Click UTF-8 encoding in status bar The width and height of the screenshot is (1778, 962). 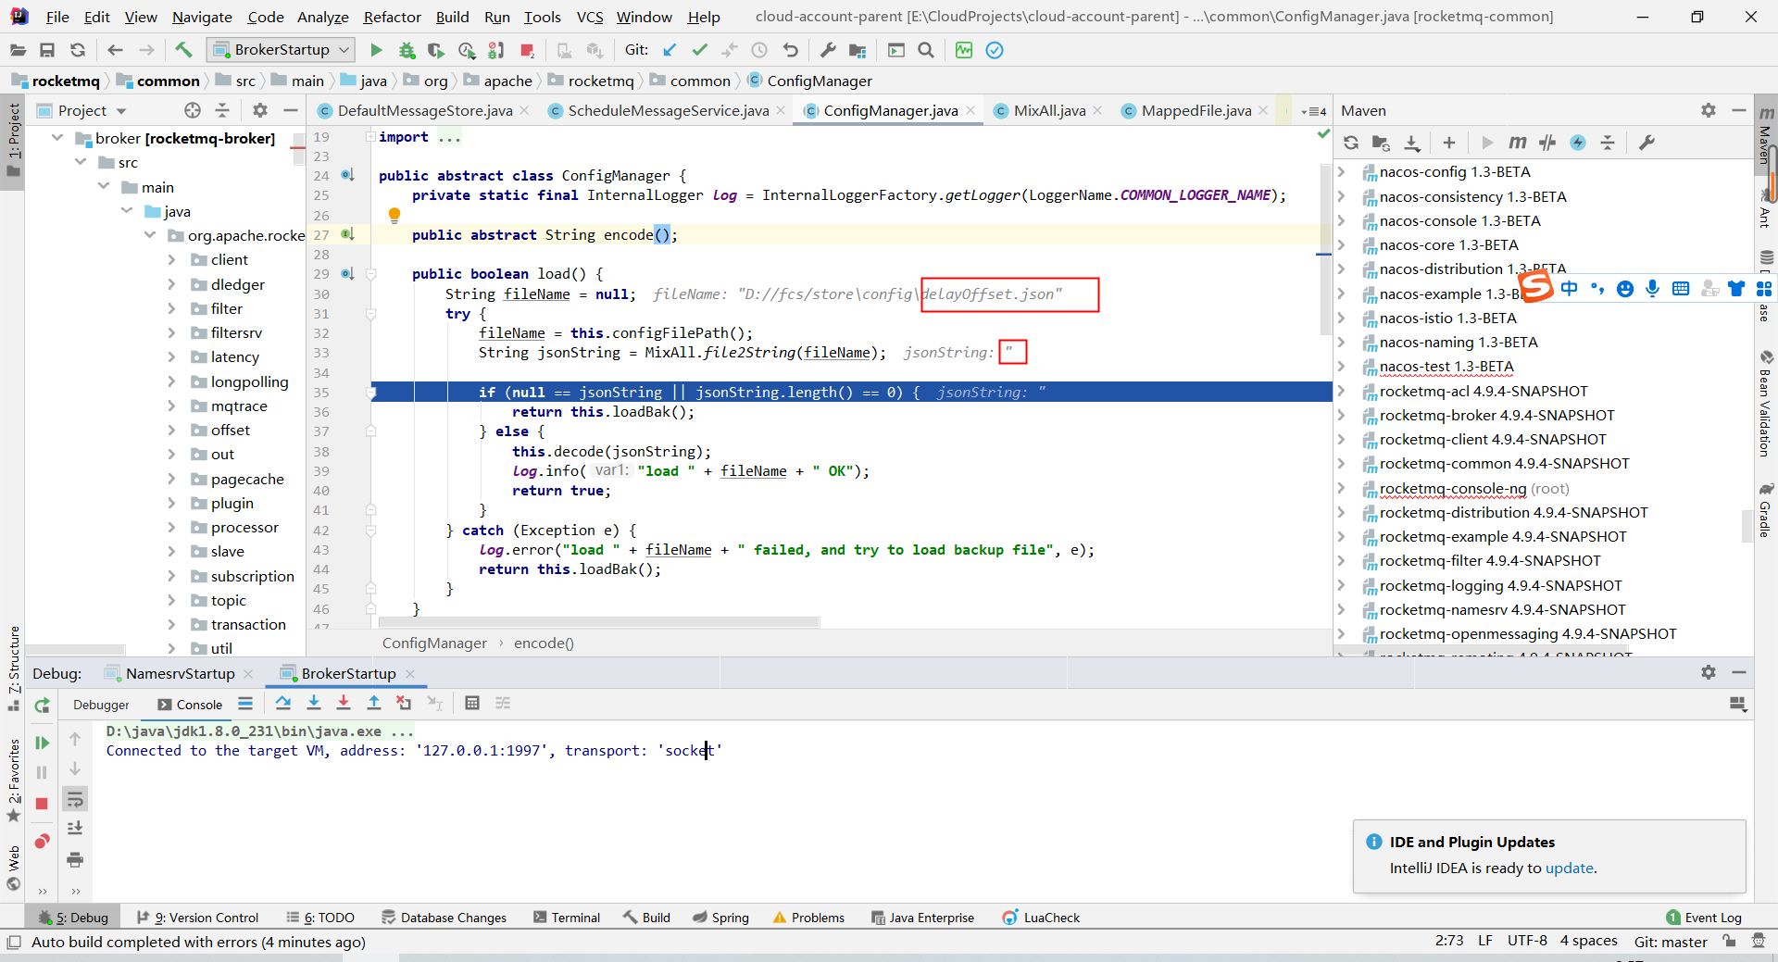1527,941
